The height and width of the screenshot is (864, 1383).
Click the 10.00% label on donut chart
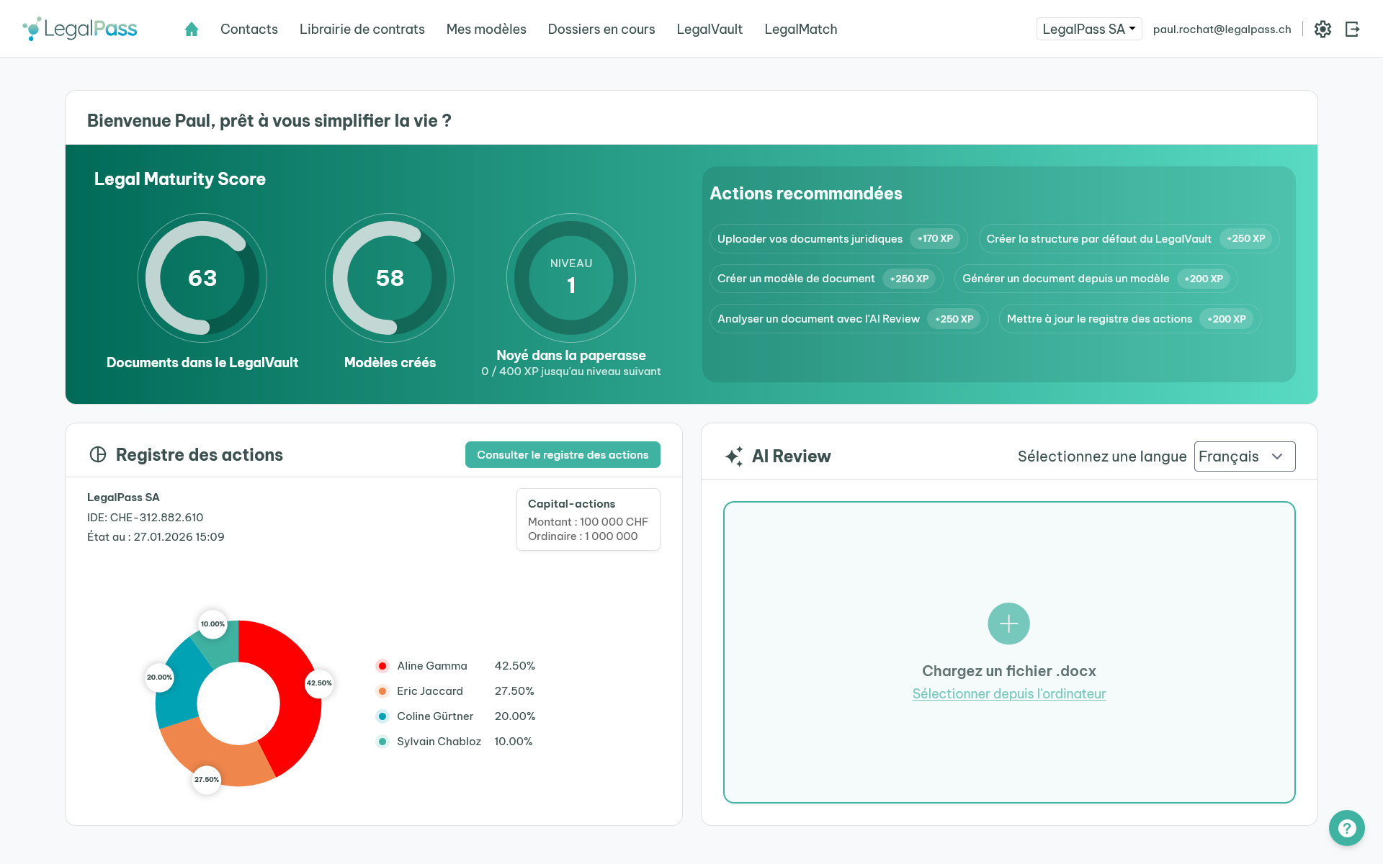pos(212,624)
